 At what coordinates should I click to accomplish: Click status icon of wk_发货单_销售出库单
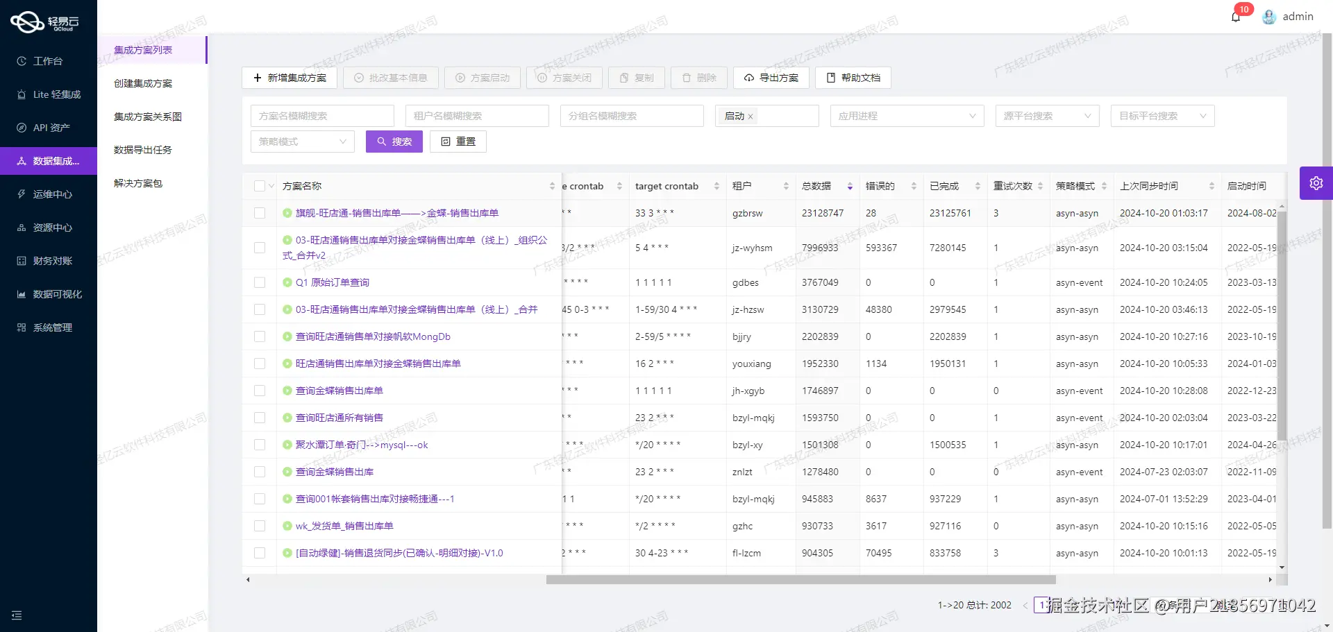click(x=287, y=526)
